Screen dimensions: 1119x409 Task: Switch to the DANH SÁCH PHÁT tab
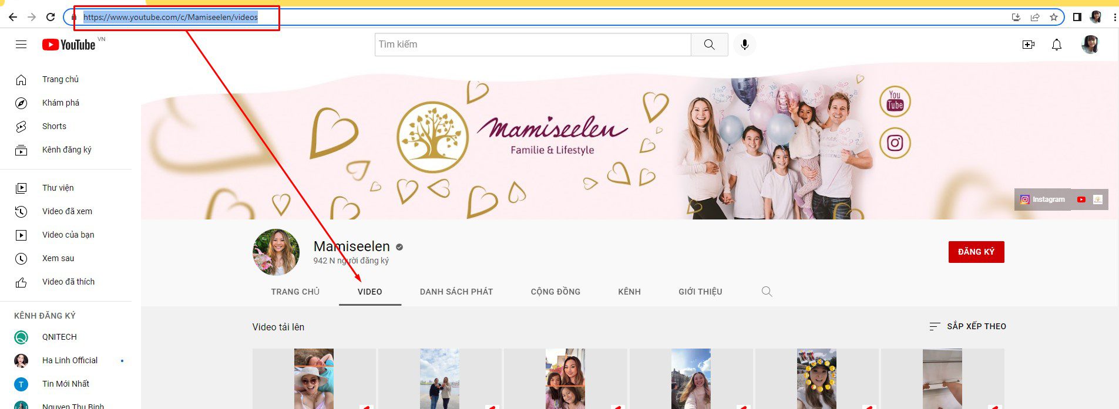tap(456, 292)
